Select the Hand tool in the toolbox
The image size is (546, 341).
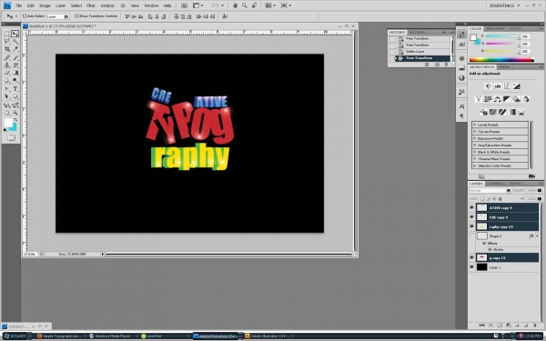pyautogui.click(x=6, y=113)
